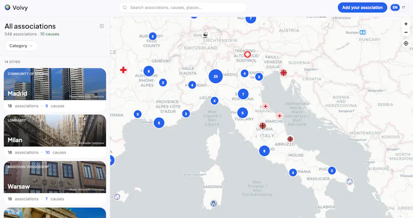Open the 4 cluster in Liguria
This screenshot has width=413, height=218.
[214, 101]
